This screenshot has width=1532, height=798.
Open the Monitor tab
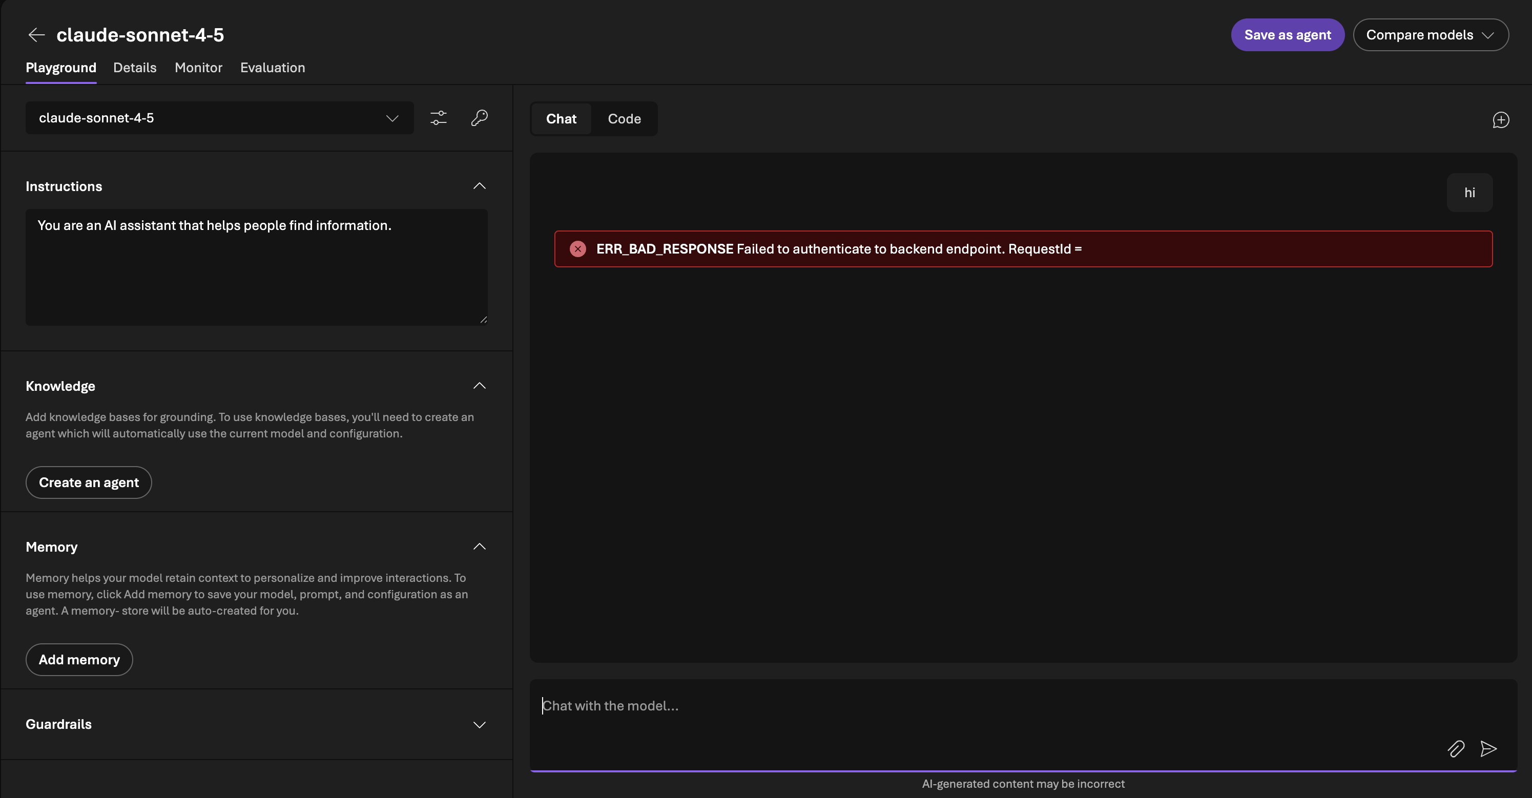click(x=198, y=68)
